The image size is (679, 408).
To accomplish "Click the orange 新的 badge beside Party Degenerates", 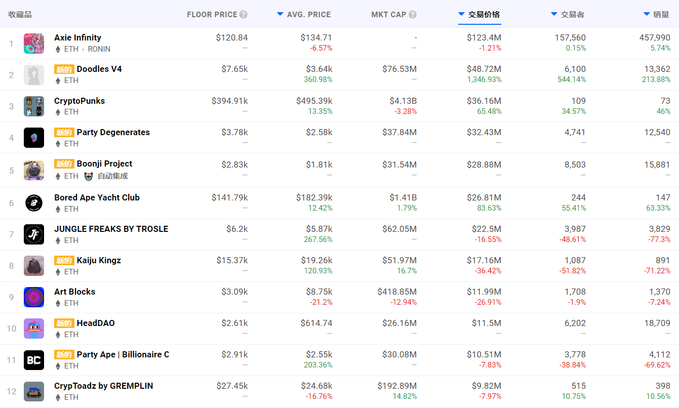I will point(64,133).
